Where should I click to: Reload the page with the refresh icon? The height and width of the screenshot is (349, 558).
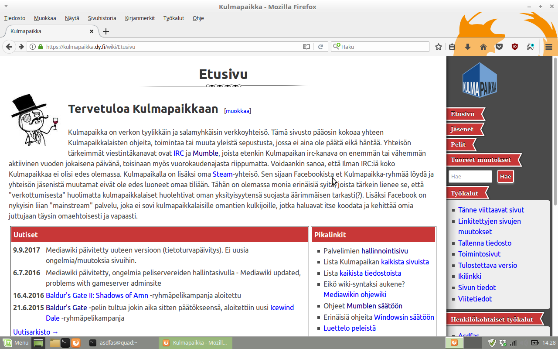point(320,47)
